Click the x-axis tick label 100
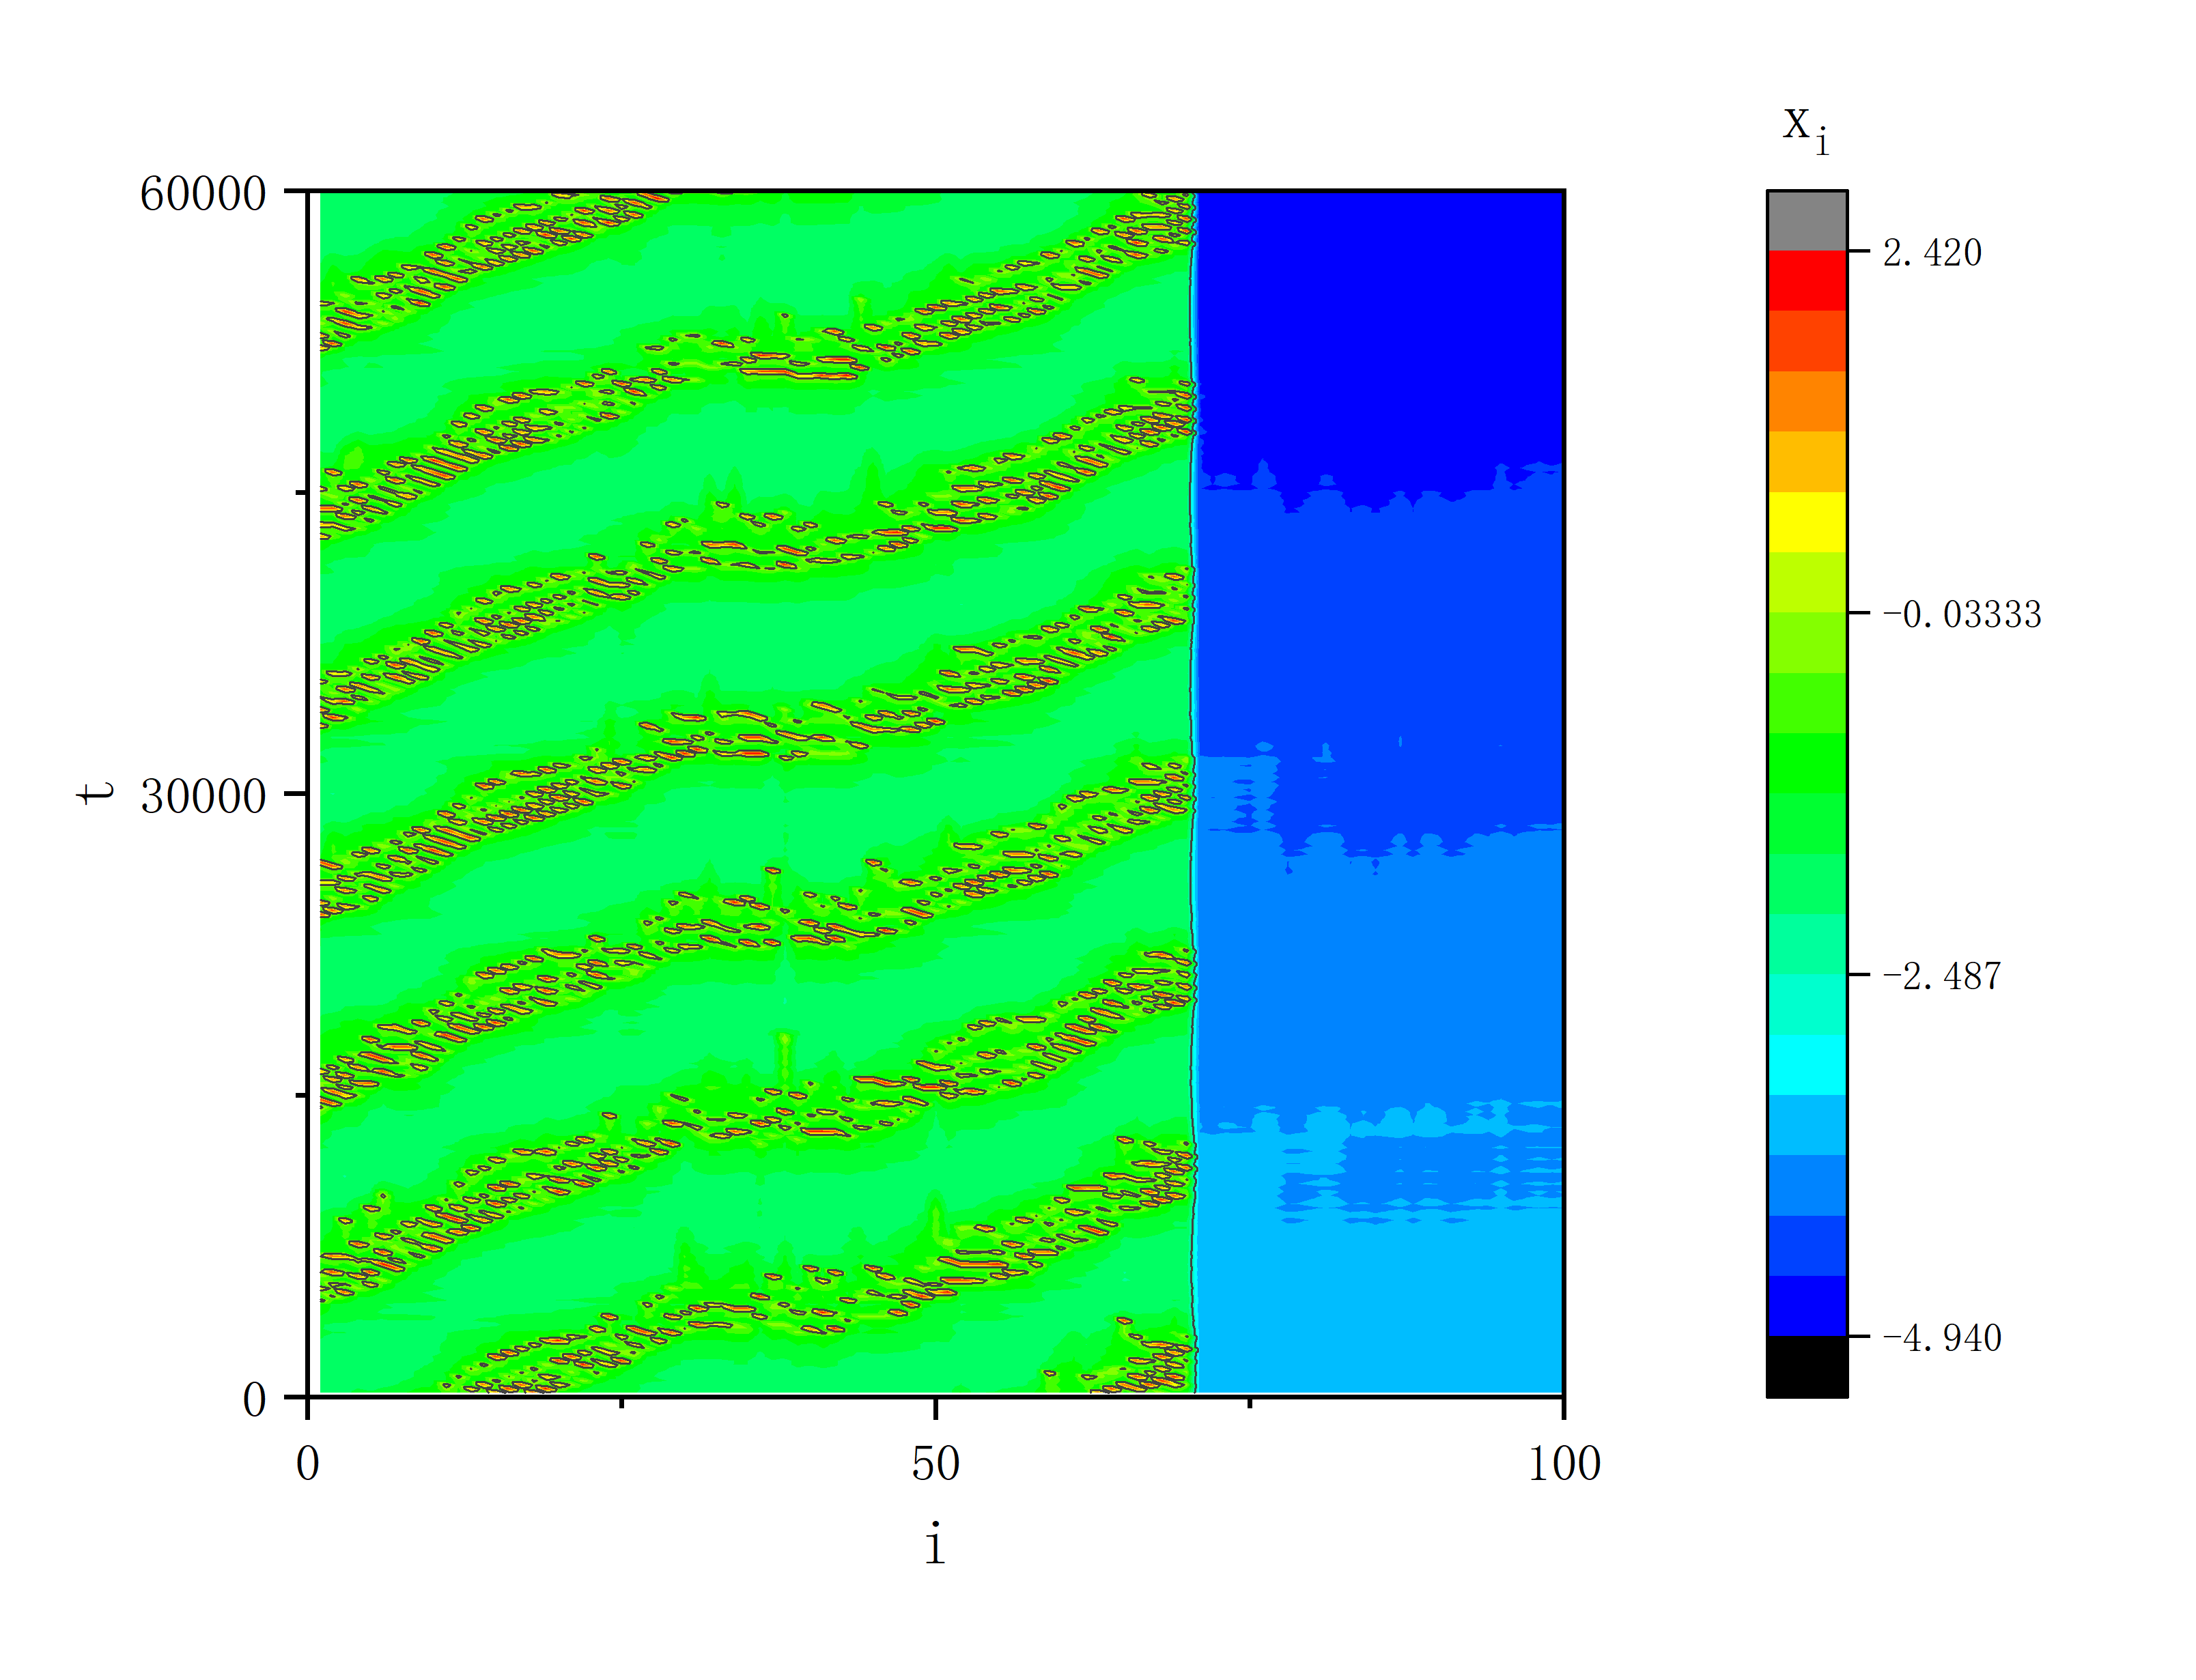Viewport: 2196px width, 1680px height. (x=1564, y=1464)
